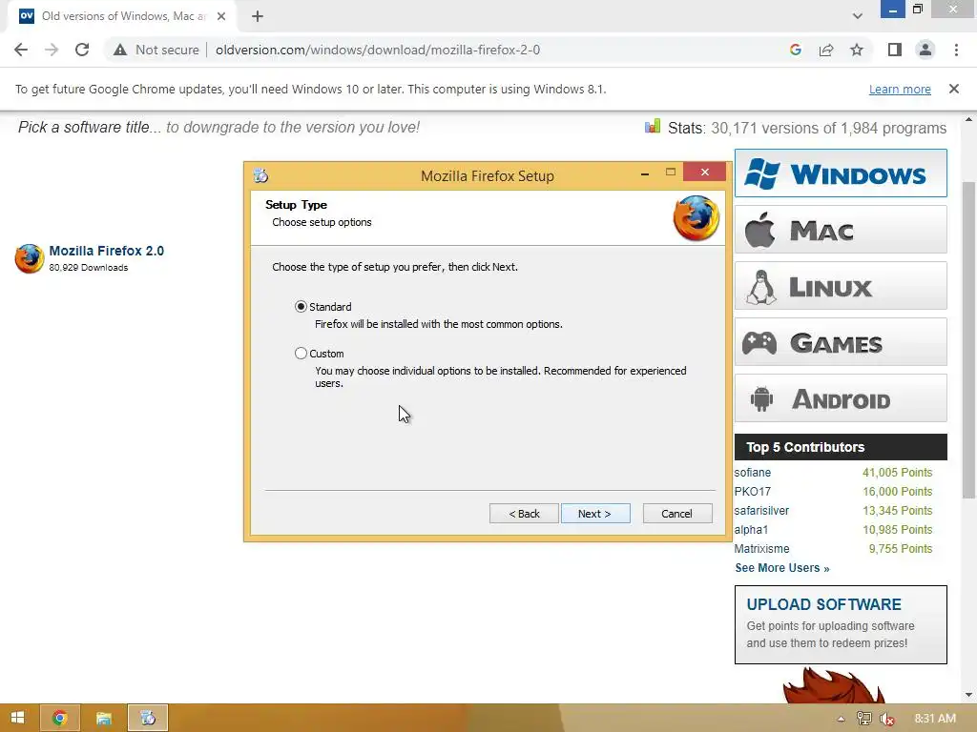Viewport: 977px width, 732px height.
Task: Click the Firefox icon beside Mozilla Firefox 2.0
Action: [30, 258]
